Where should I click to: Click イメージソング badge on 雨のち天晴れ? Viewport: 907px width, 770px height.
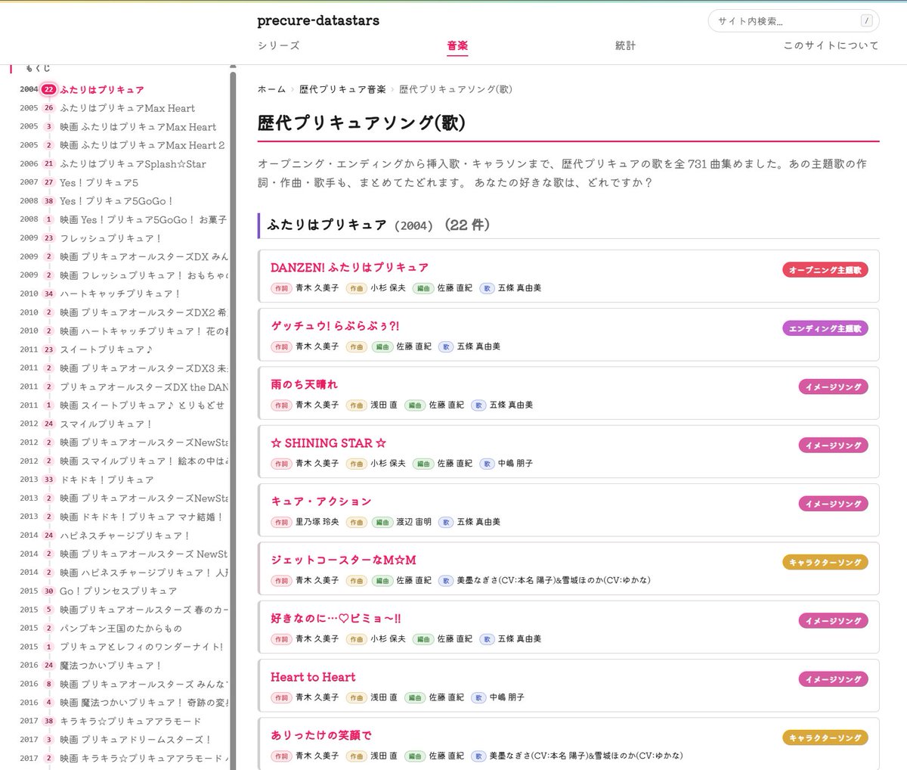coord(834,387)
